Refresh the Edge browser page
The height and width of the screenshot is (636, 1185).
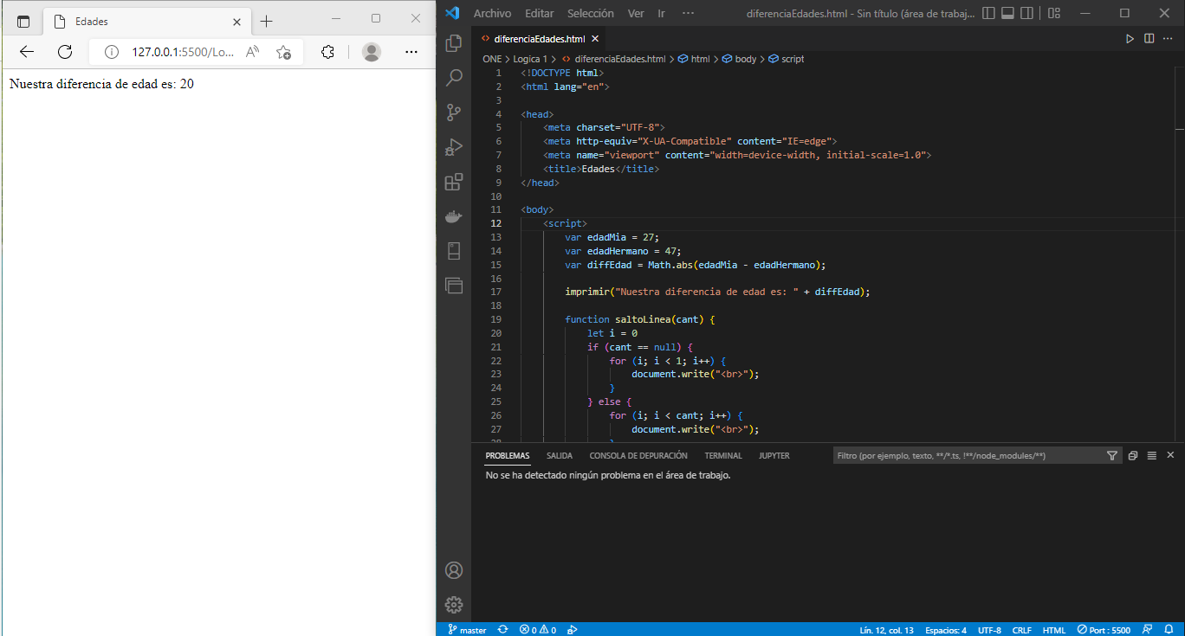pyautogui.click(x=65, y=52)
